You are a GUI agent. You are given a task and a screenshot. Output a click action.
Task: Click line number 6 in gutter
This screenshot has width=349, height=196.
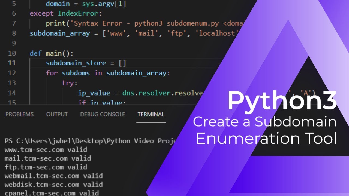[14, 13]
